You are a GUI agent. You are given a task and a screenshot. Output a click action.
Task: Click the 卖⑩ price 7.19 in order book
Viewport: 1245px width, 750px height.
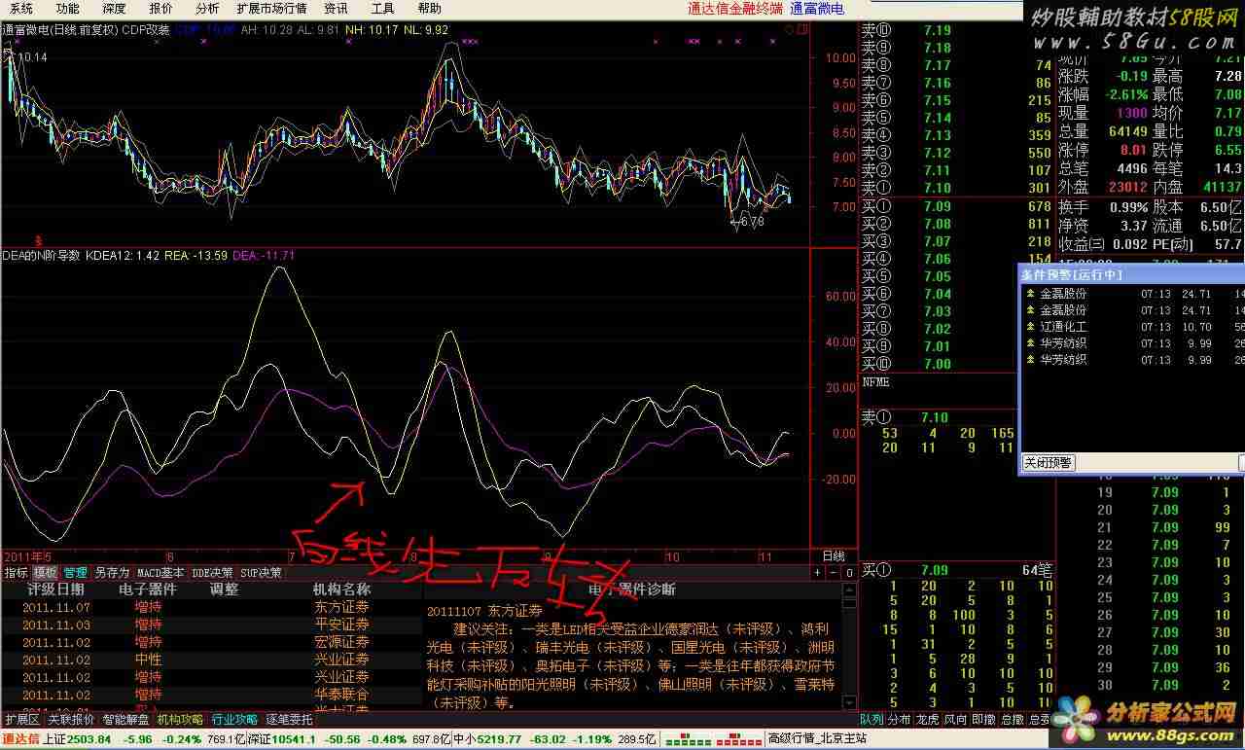pyautogui.click(x=937, y=30)
